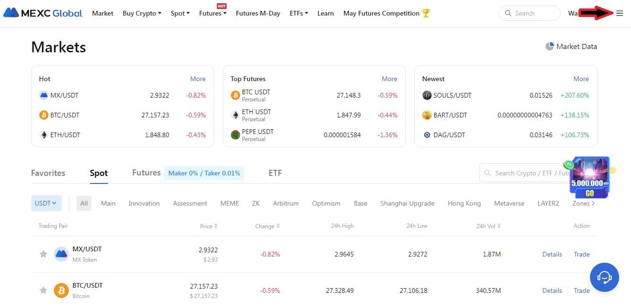
Task: Expand Zones category scroll arrow
Action: tap(593, 203)
